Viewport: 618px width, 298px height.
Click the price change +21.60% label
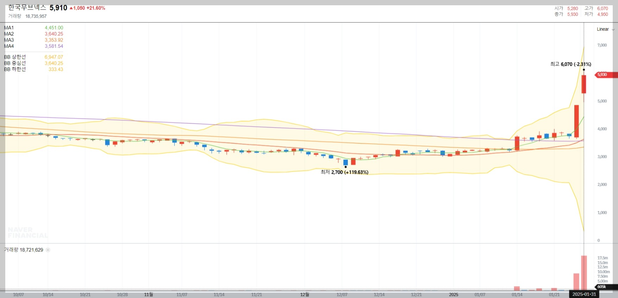pos(96,8)
